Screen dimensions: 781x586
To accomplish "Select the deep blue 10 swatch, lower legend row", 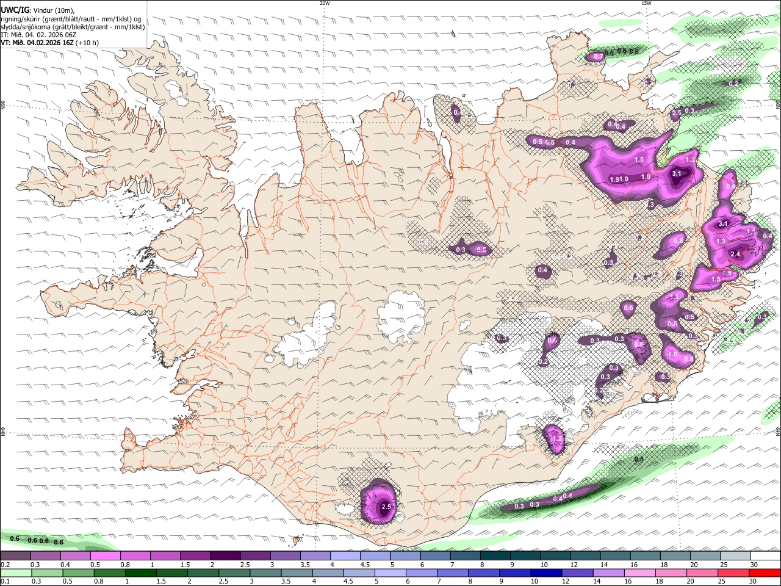I will 546,573.
